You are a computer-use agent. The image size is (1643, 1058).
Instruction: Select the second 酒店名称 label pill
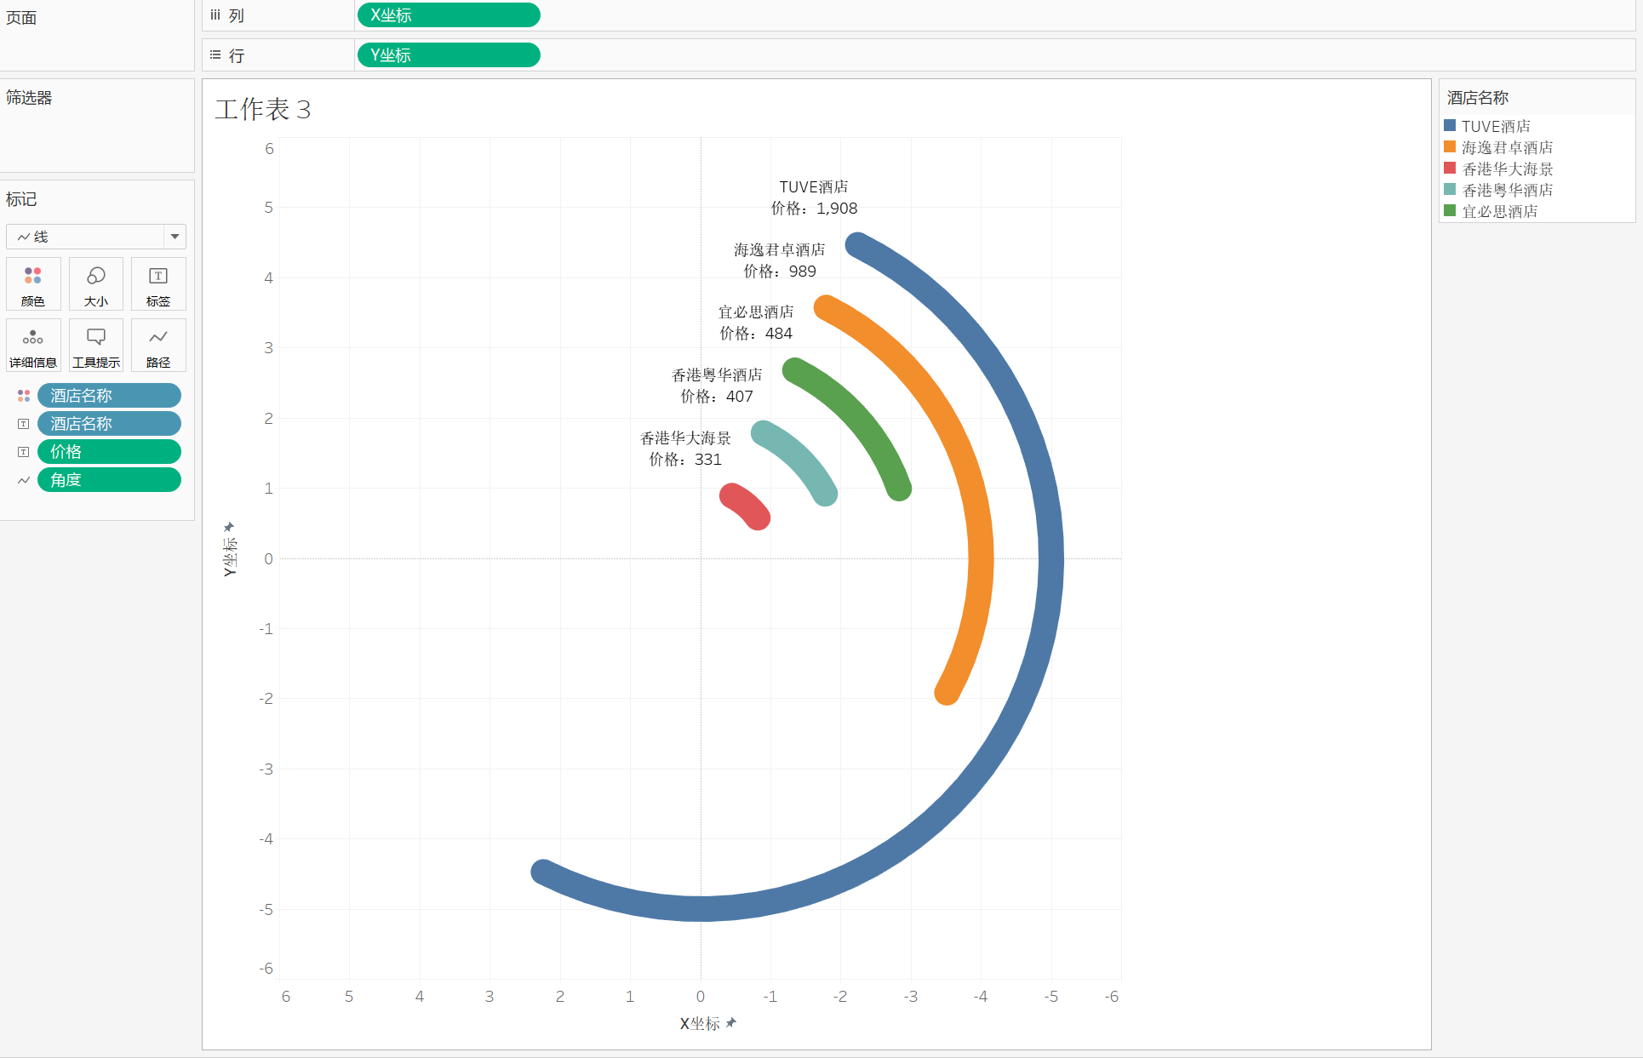109,424
